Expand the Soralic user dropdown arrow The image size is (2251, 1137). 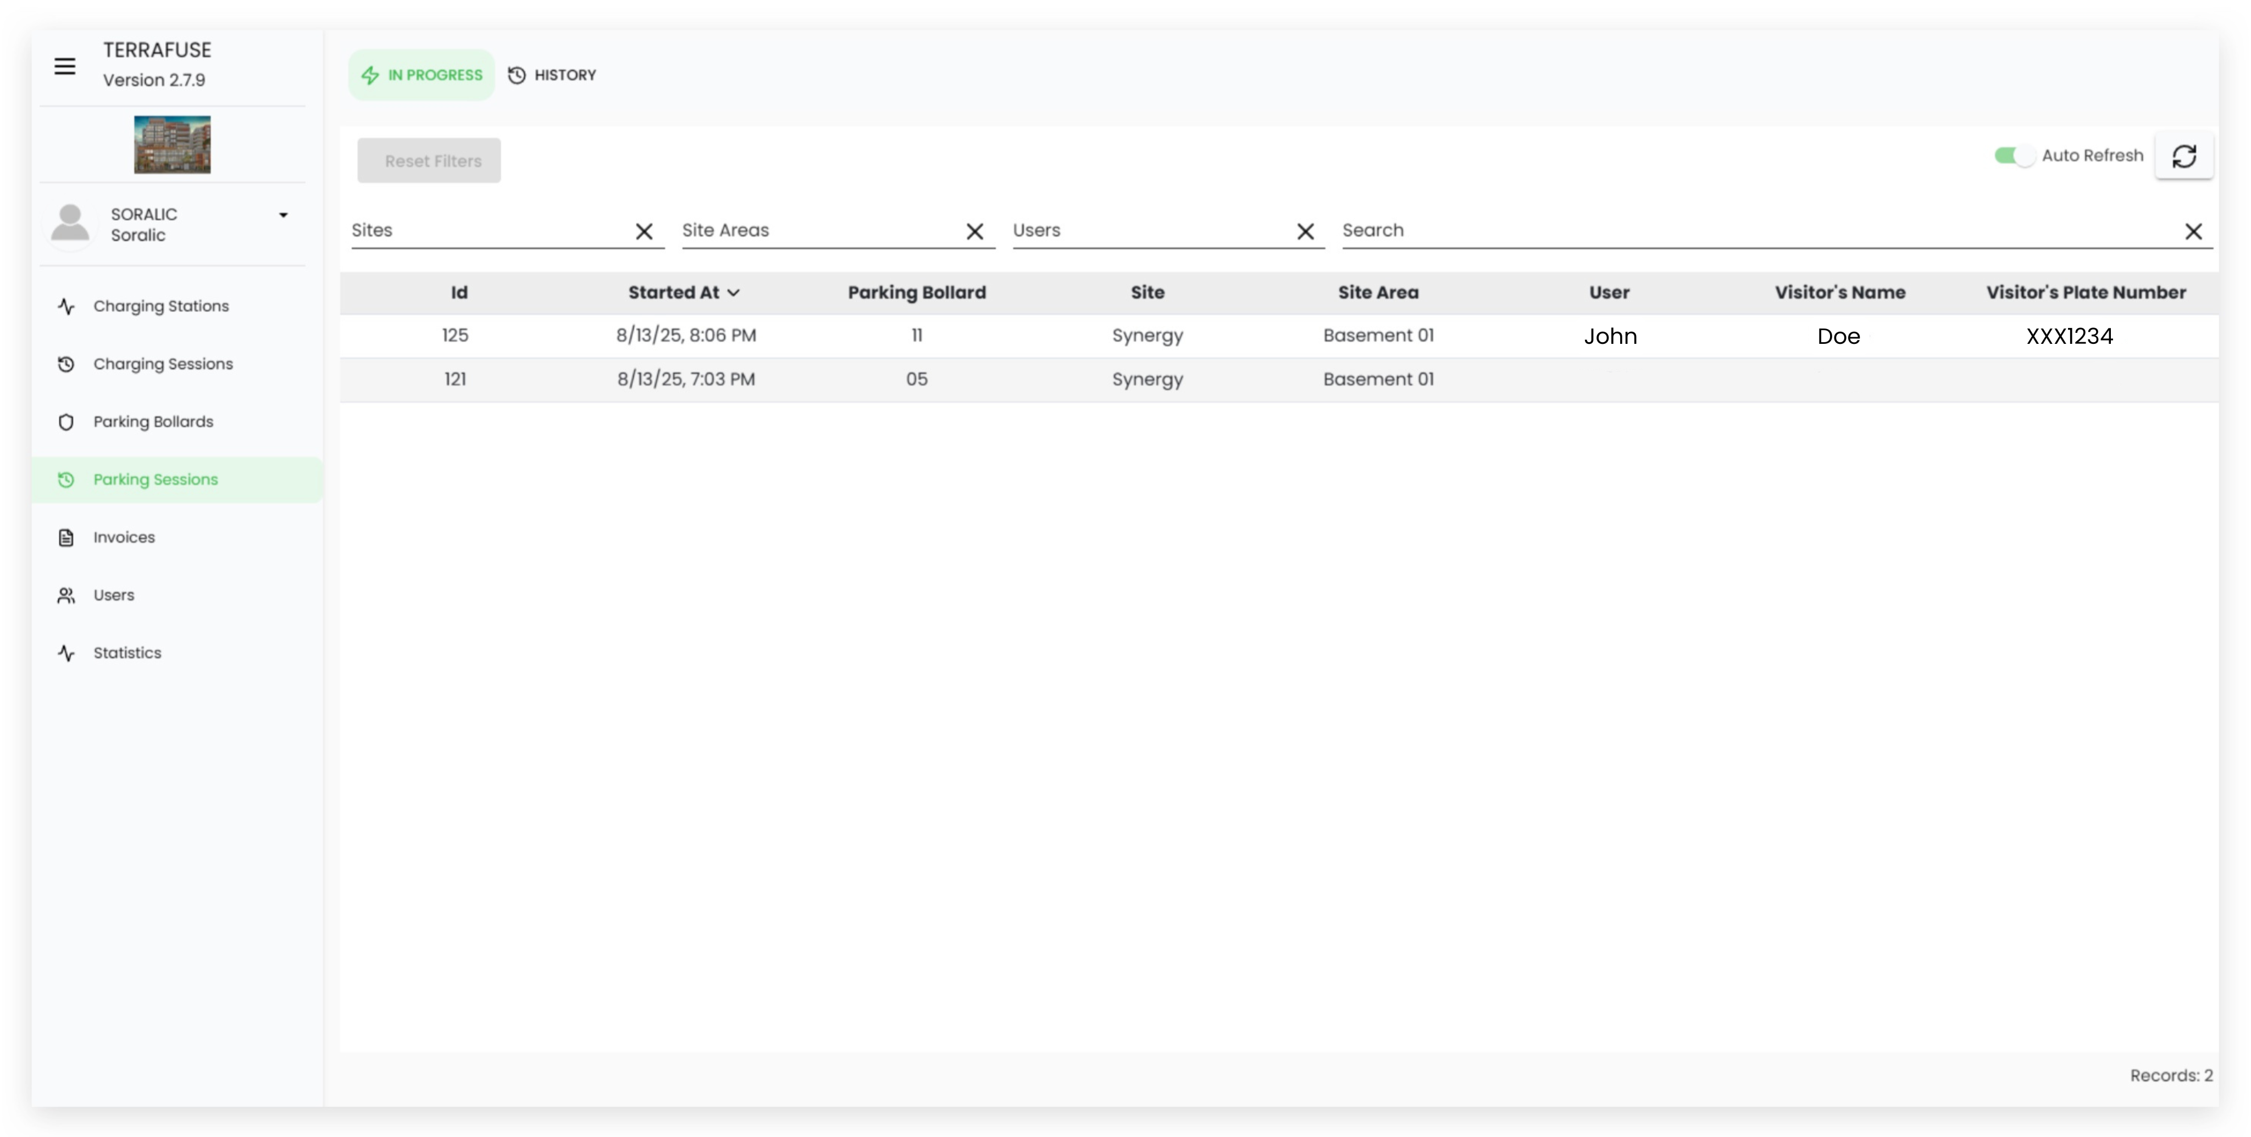283,215
